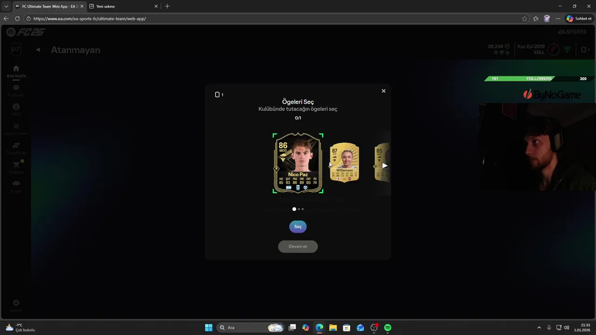Select the Williamson 87 player card

[x=345, y=162]
